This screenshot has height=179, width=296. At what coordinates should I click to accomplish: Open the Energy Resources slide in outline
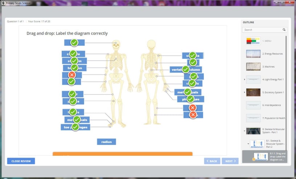[253, 54]
